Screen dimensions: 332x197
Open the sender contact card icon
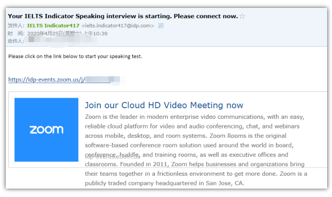pos(161,26)
